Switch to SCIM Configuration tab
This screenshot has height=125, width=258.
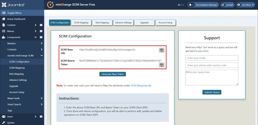coord(59,23)
